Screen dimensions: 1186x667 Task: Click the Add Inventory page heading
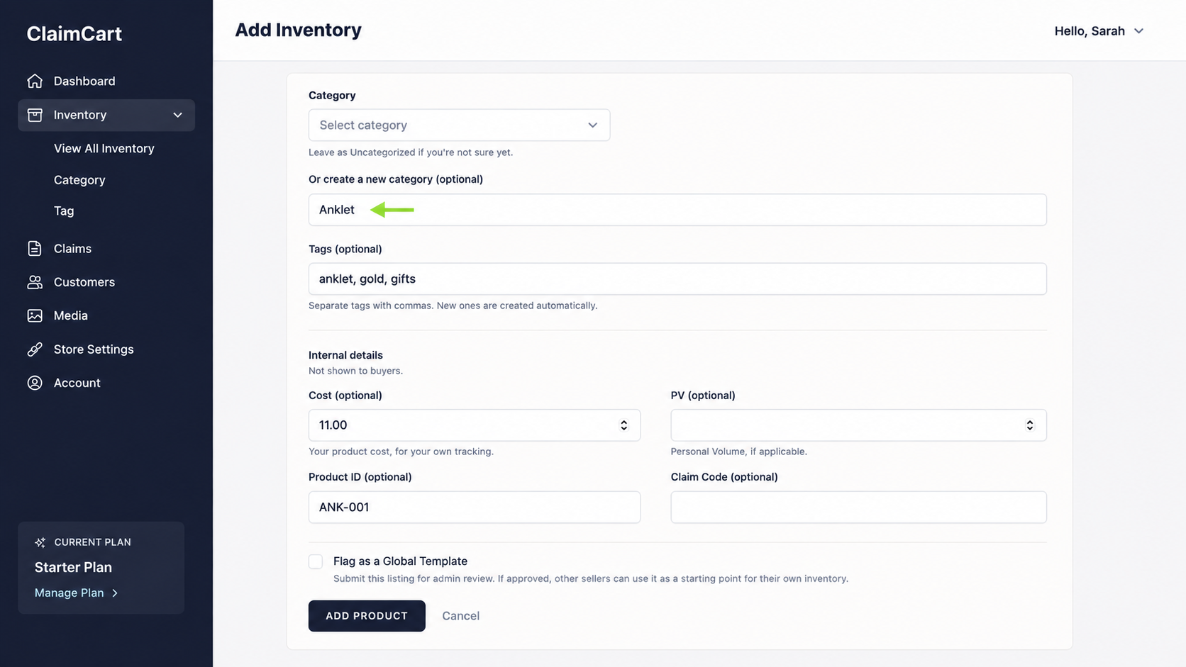(x=298, y=30)
